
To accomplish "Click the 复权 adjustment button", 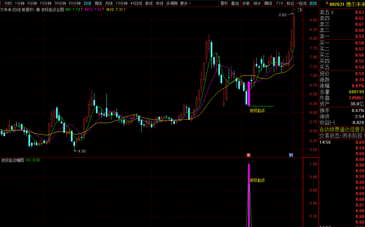I will pos(224,3).
